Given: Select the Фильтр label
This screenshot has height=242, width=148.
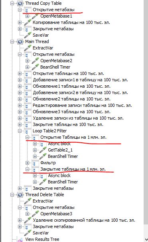Looking at the screenshot, I should 48,163.
